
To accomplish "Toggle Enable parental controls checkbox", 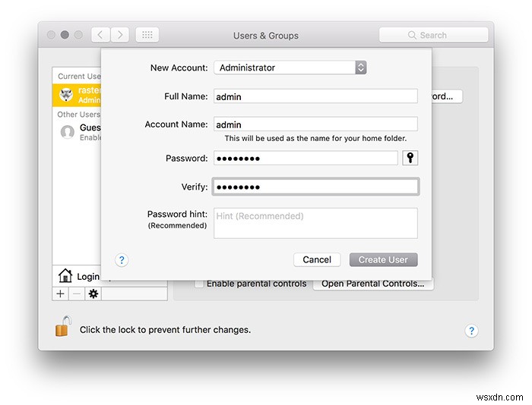I will pyautogui.click(x=199, y=284).
